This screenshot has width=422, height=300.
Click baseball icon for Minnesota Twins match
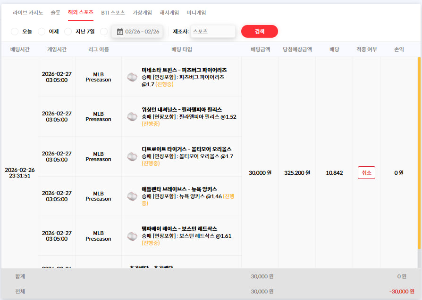click(x=132, y=77)
